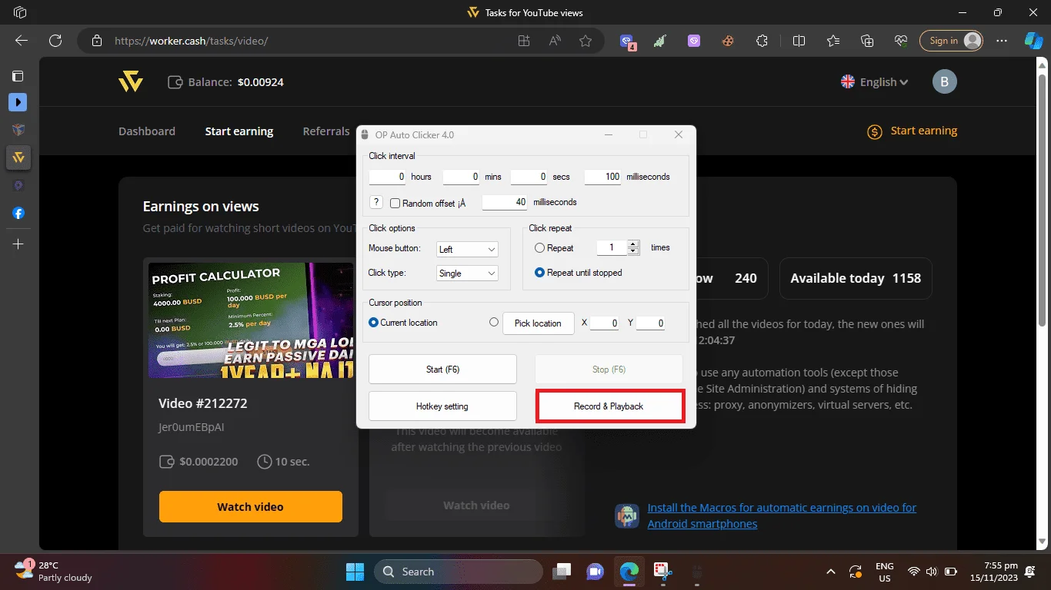Open user avatar B profile menu
The height and width of the screenshot is (590, 1051).
[944, 81]
